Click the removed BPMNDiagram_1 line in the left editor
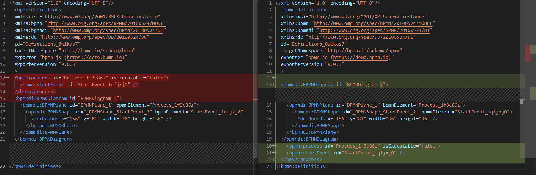The height and width of the screenshot is (175, 536). pos(68,98)
